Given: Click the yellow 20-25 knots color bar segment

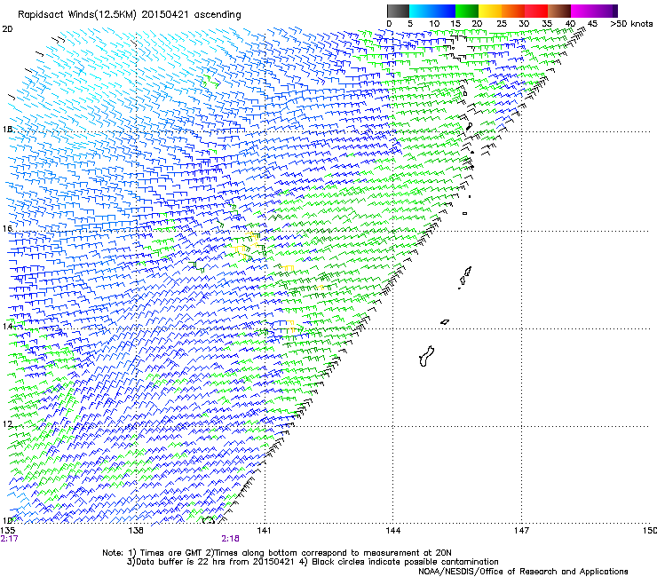Looking at the screenshot, I should 490,11.
